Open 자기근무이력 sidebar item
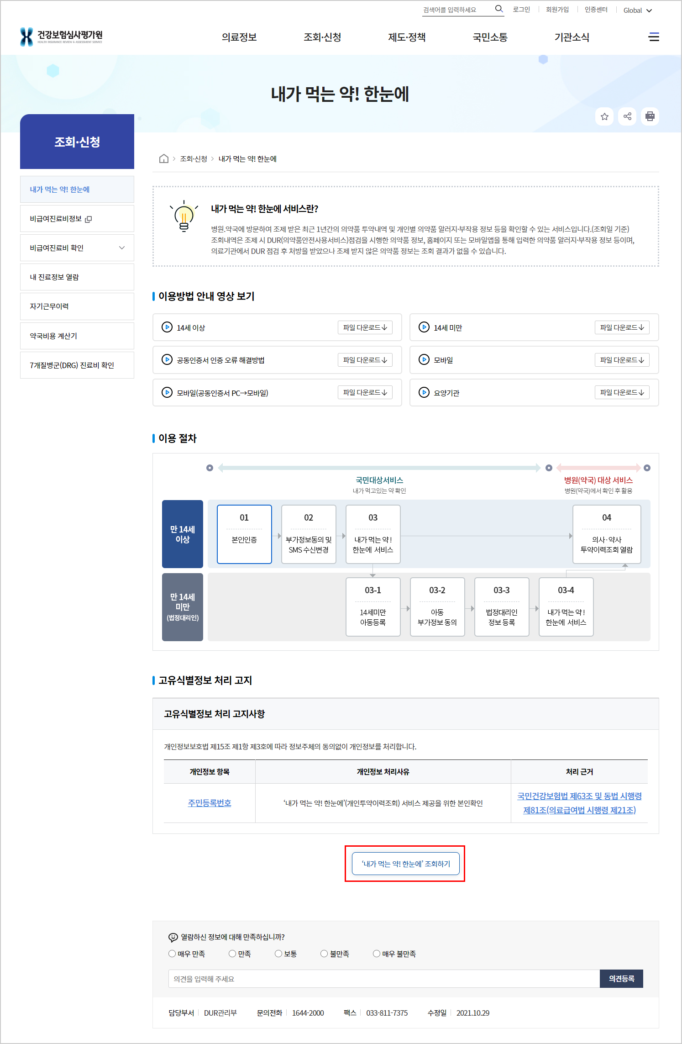This screenshot has width=682, height=1044. 77,306
